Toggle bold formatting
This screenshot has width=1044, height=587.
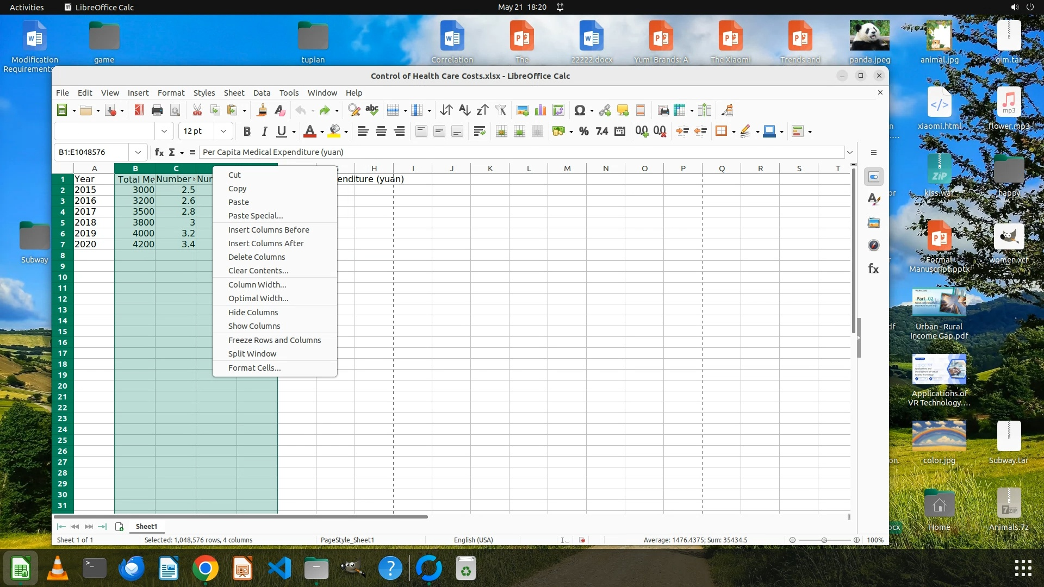click(247, 131)
